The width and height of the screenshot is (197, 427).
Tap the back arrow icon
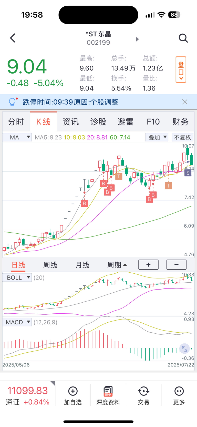pyautogui.click(x=13, y=38)
